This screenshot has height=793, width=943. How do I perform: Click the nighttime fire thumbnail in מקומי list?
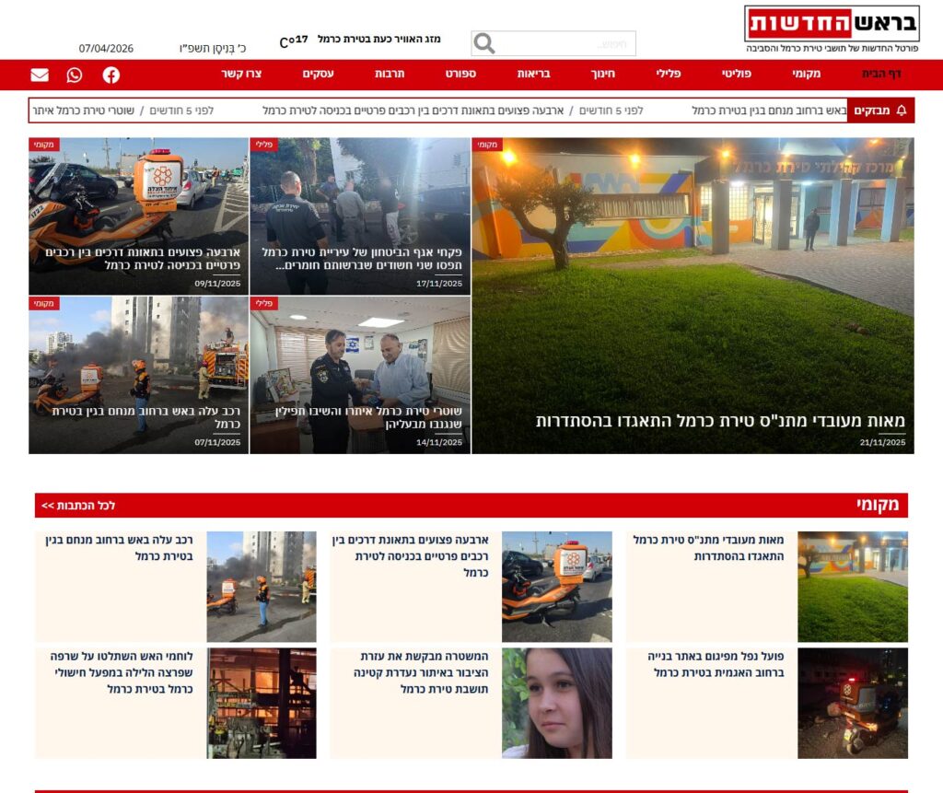[x=262, y=703]
